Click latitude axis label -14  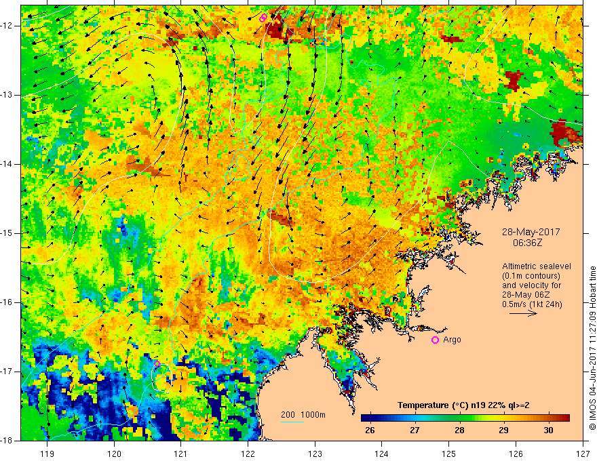pos(7,164)
